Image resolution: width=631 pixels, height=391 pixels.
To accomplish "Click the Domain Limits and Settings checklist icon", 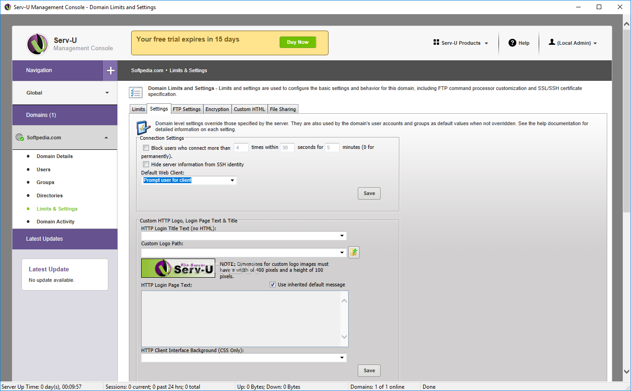I will [136, 92].
